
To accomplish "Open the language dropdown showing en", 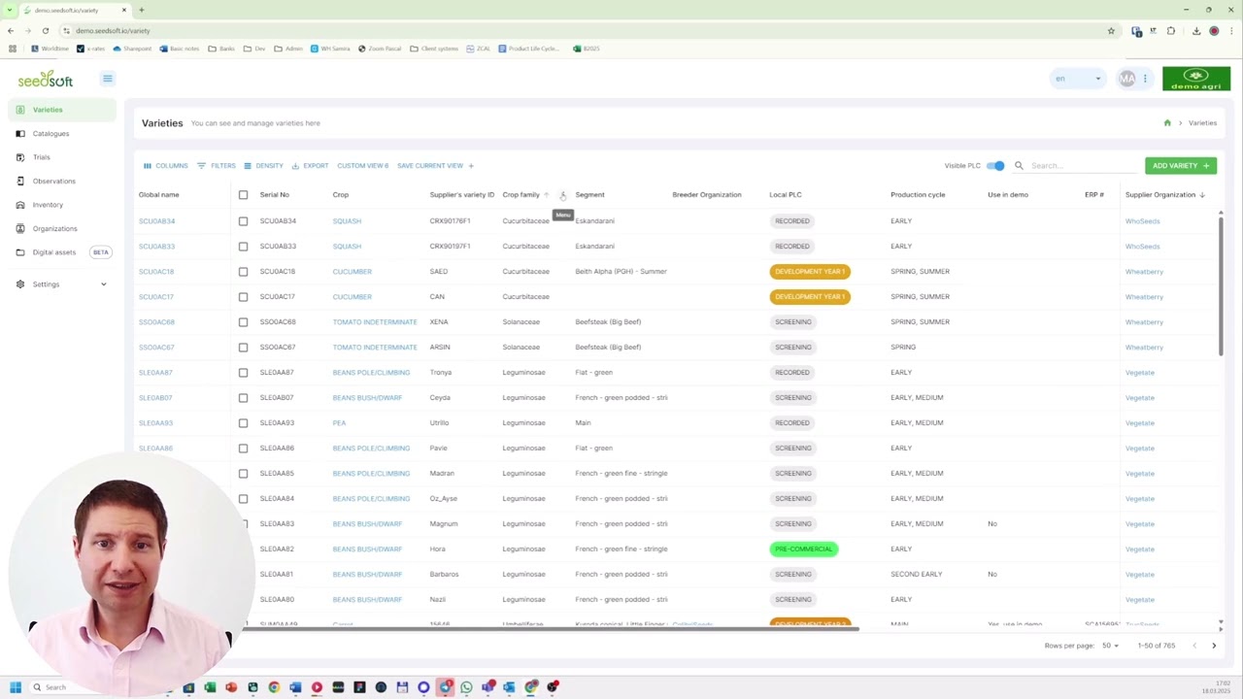I will click(1078, 79).
